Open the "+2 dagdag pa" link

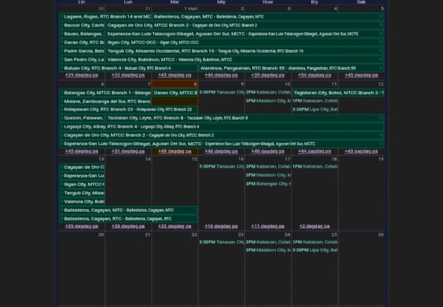[314, 226]
